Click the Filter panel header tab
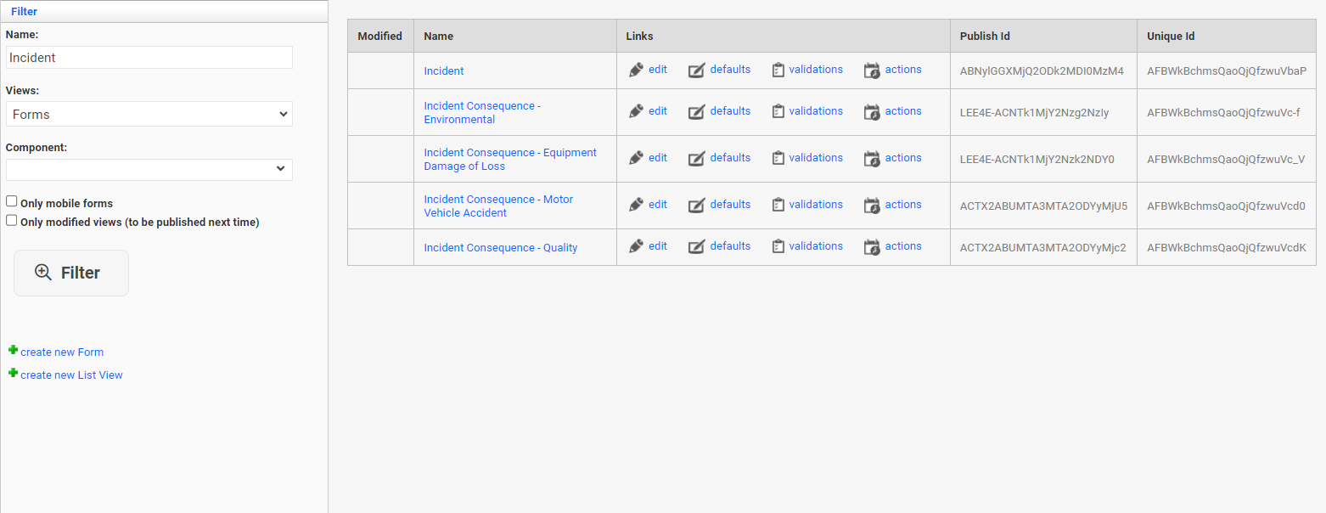The height and width of the screenshot is (513, 1326). click(x=24, y=12)
